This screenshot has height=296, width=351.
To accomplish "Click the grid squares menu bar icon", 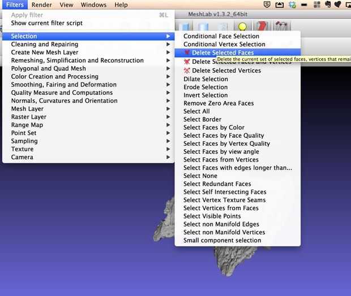I will click(317, 5).
